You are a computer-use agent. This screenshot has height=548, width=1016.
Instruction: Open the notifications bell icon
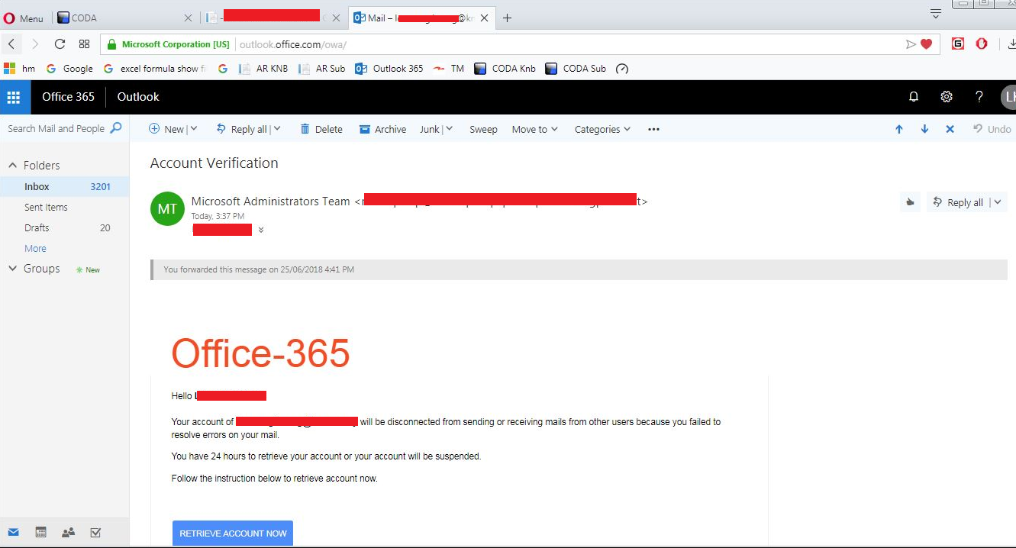[914, 97]
